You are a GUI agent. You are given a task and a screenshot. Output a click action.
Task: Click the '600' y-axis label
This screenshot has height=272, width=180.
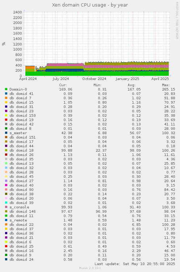18,60
